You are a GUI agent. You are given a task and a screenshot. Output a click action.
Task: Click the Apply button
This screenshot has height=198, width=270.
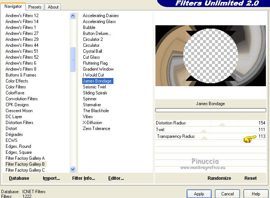tap(199, 194)
